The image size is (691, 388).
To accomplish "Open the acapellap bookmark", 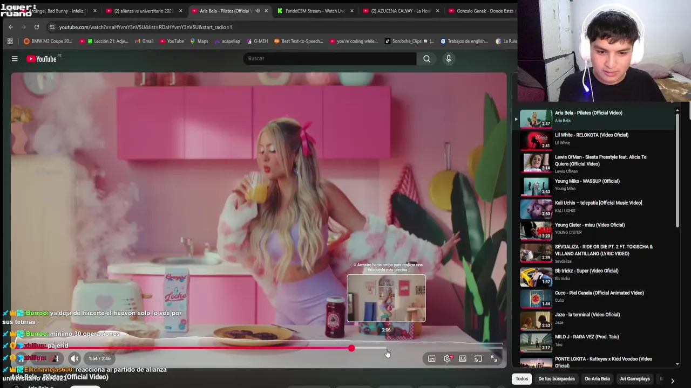I will coord(227,41).
